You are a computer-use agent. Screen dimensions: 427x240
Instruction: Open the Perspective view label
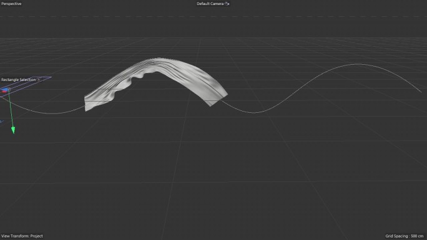pos(11,4)
